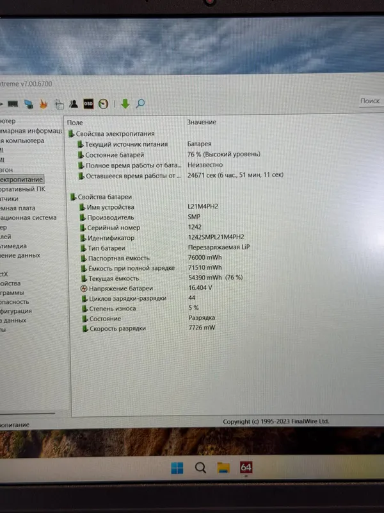Click the green download arrow icon

tap(125, 104)
